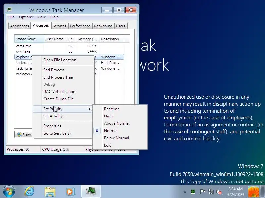The image size is (265, 198).
Task: Click the network tray icon
Action: tap(211, 192)
